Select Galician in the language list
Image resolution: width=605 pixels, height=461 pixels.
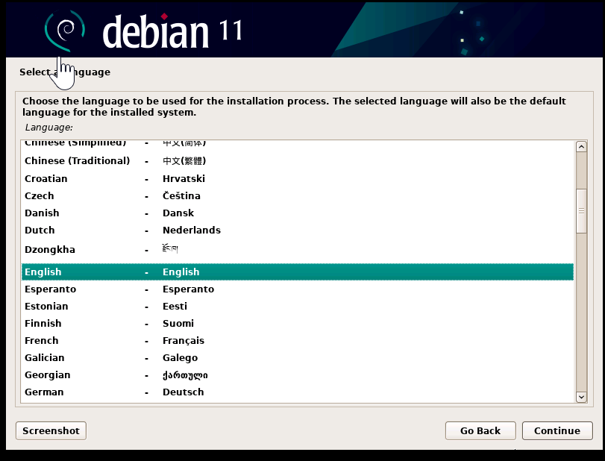pos(298,357)
